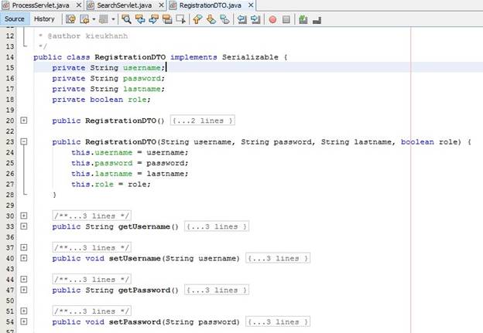The width and height of the screenshot is (483, 333).
Task: Click 'getPassword' method name on line 47
Action: coord(144,290)
